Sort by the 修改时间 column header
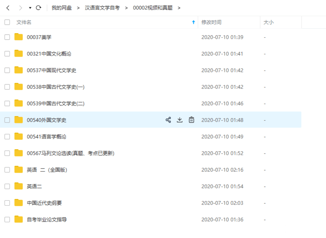This screenshot has height=238, width=326. pyautogui.click(x=211, y=22)
